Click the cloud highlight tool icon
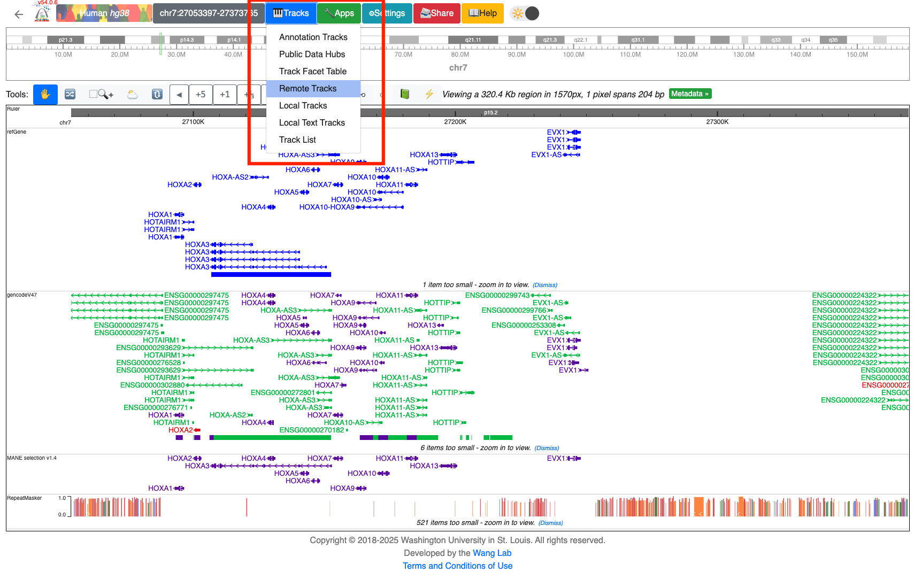This screenshot has width=914, height=572. 132,95
